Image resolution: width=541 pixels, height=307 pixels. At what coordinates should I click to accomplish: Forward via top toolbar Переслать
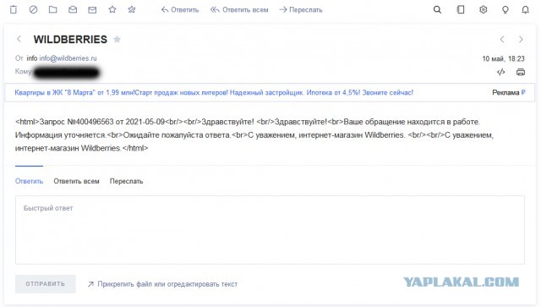pyautogui.click(x=301, y=10)
